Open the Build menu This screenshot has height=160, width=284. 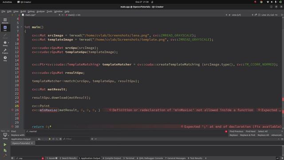coord(23,12)
